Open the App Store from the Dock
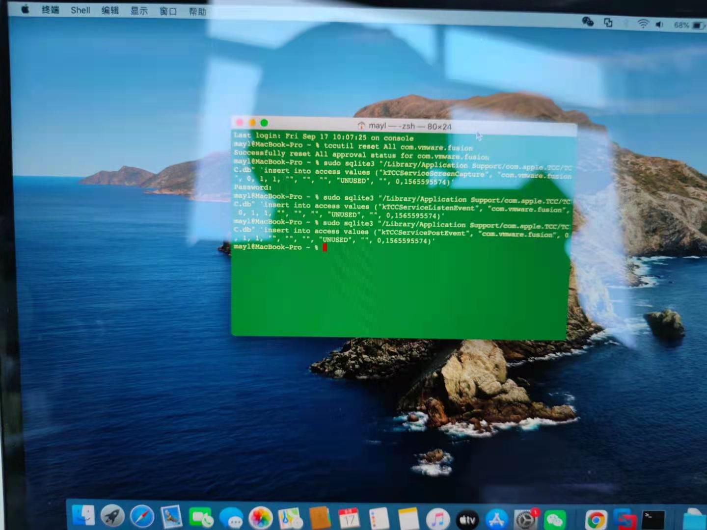The height and width of the screenshot is (530, 707). pos(497,520)
